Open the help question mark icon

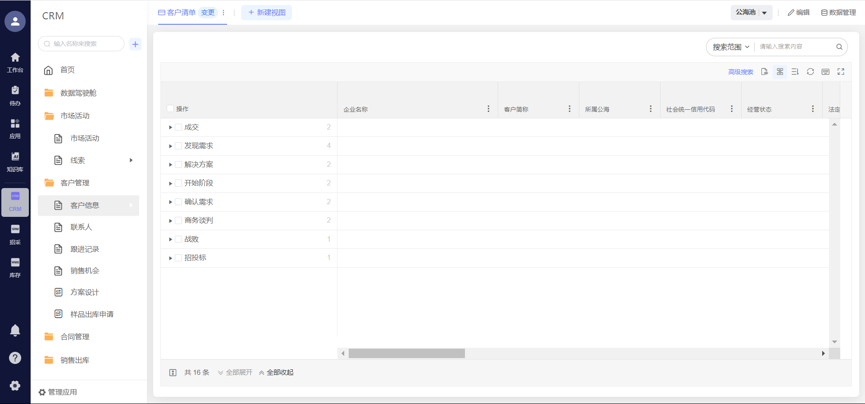click(15, 358)
